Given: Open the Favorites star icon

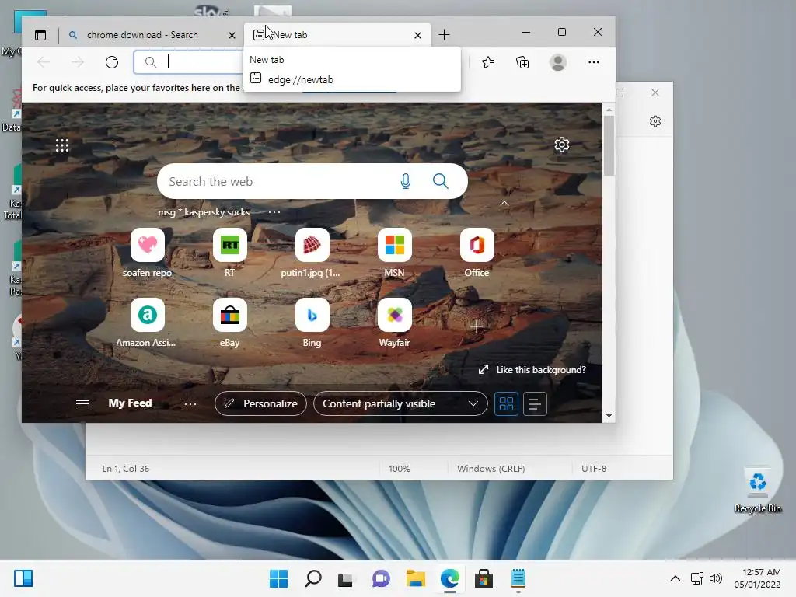Looking at the screenshot, I should coord(488,62).
